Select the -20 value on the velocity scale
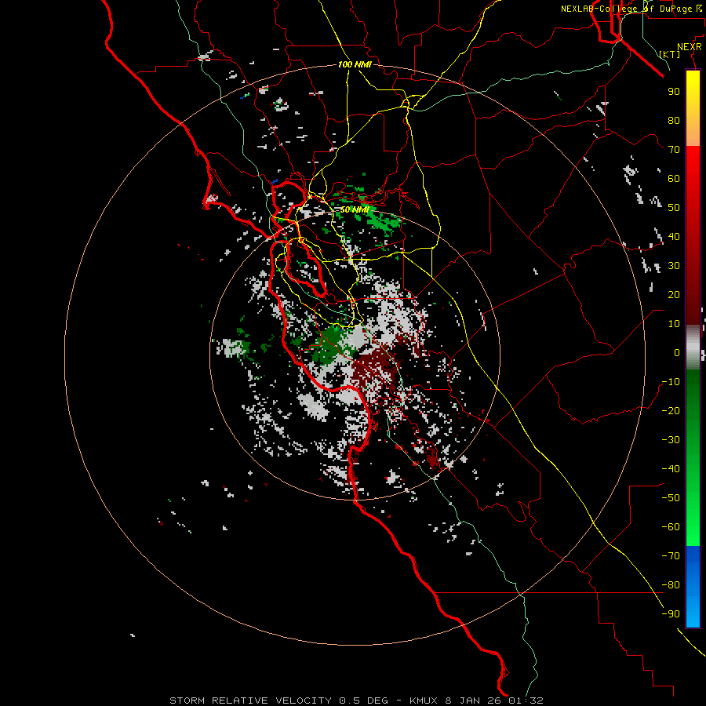706x706 pixels. pos(671,410)
